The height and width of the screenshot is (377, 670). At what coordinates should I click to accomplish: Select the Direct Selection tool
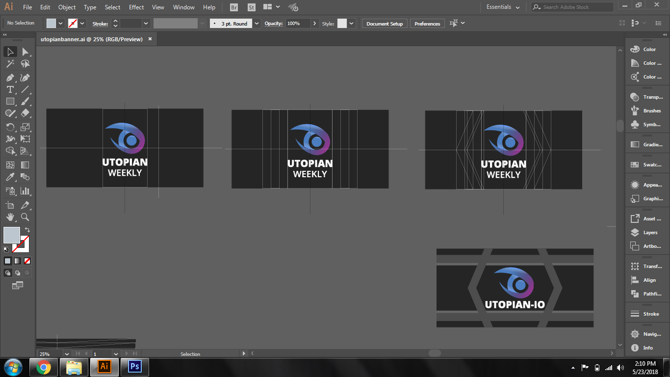click(26, 52)
